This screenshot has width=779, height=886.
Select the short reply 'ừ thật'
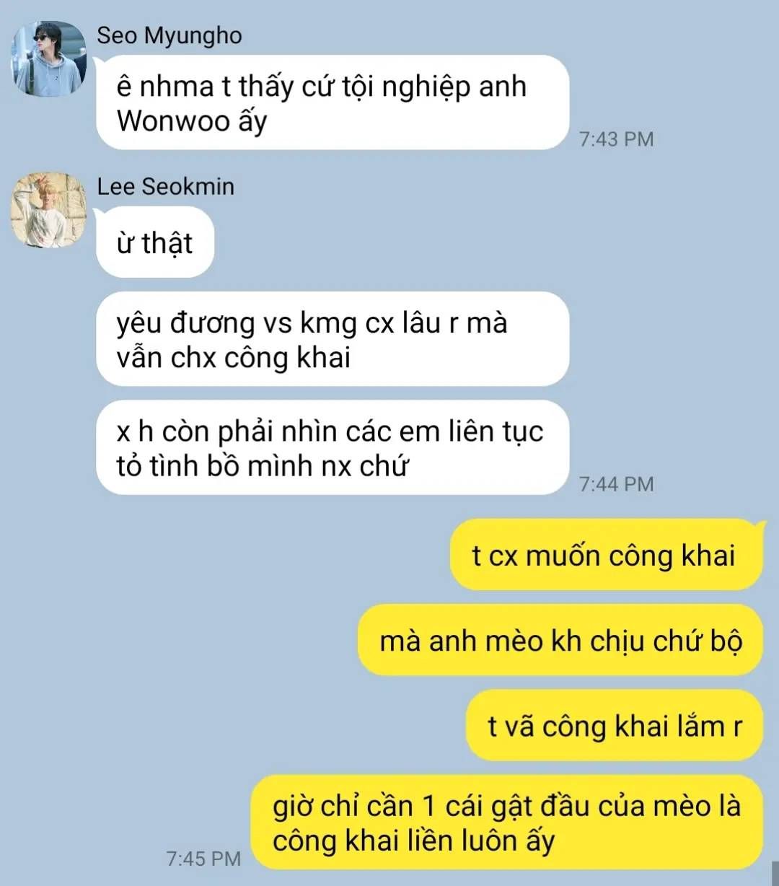[155, 242]
